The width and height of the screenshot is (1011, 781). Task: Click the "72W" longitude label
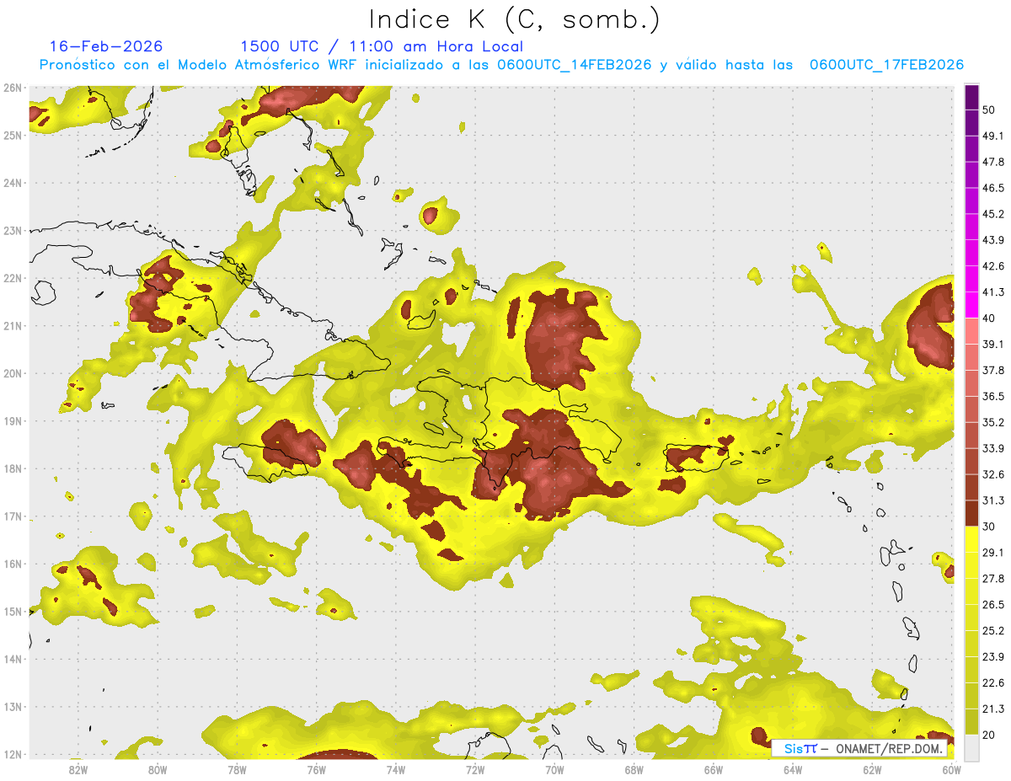point(475,769)
